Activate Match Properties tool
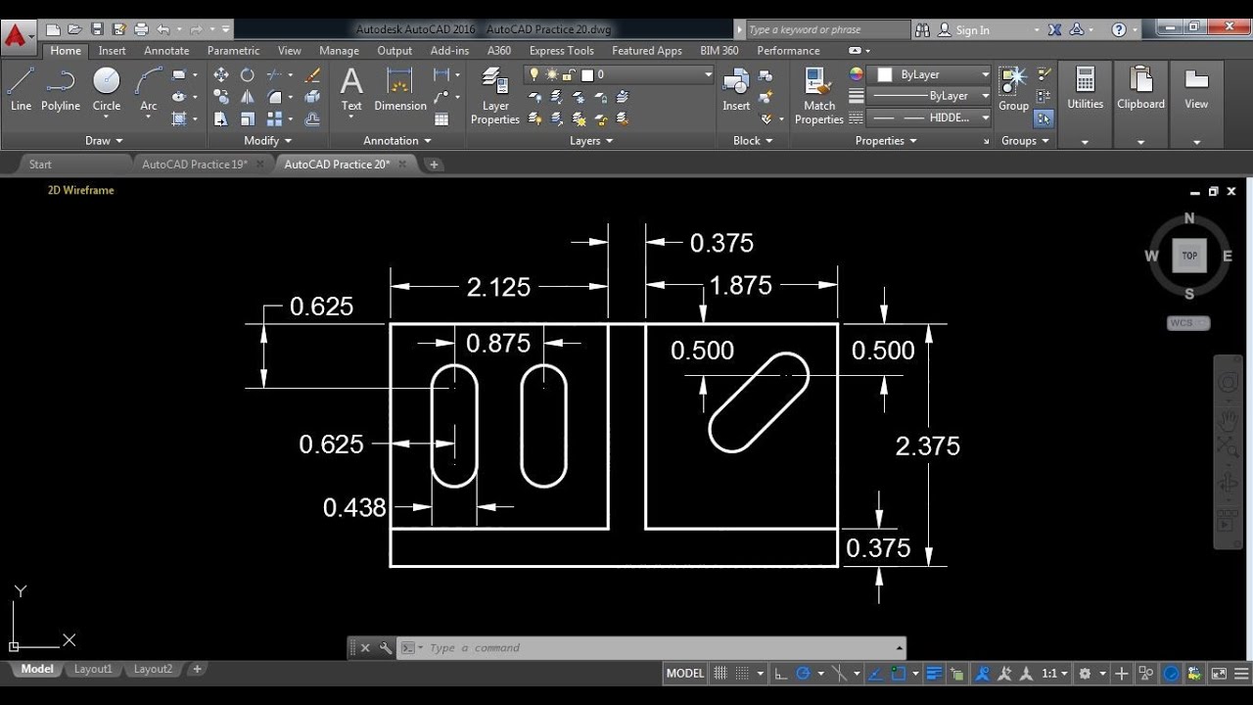Image resolution: width=1253 pixels, height=705 pixels. pos(819,96)
